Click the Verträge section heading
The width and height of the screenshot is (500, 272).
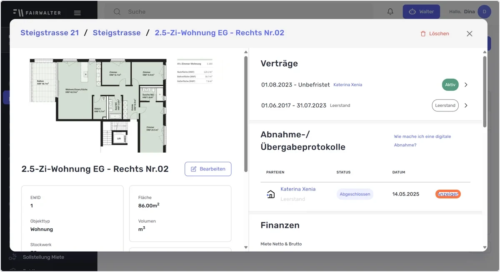point(279,64)
